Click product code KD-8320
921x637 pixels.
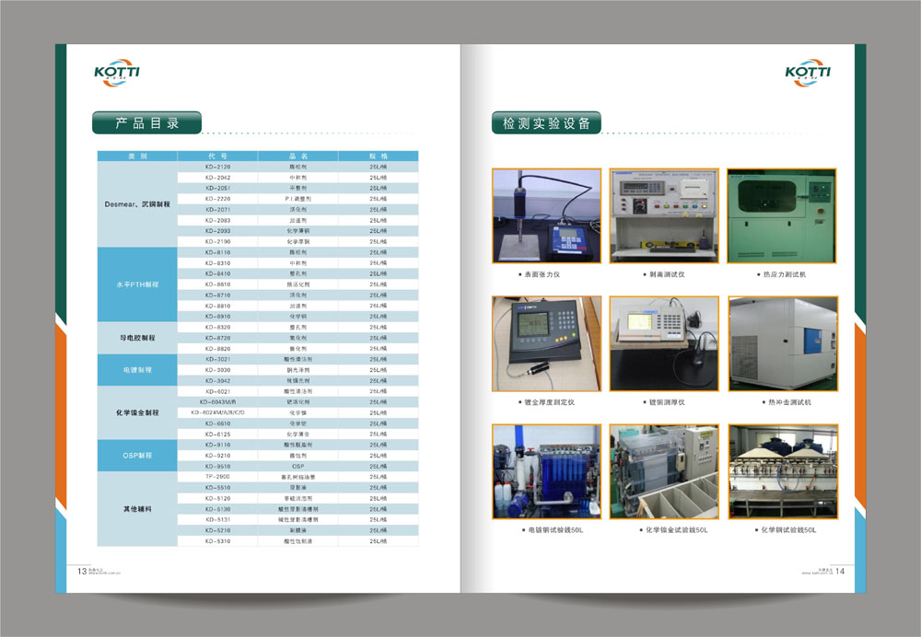[x=218, y=327]
